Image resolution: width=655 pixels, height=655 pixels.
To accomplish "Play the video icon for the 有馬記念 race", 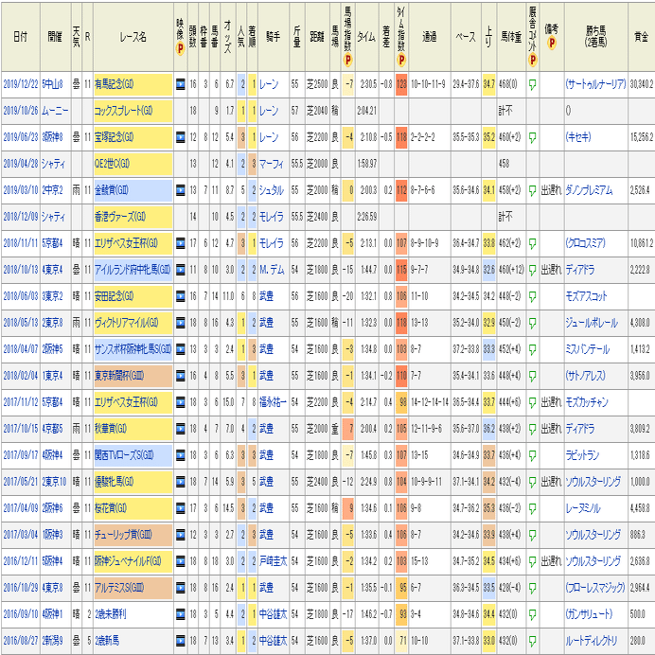I will [x=181, y=84].
